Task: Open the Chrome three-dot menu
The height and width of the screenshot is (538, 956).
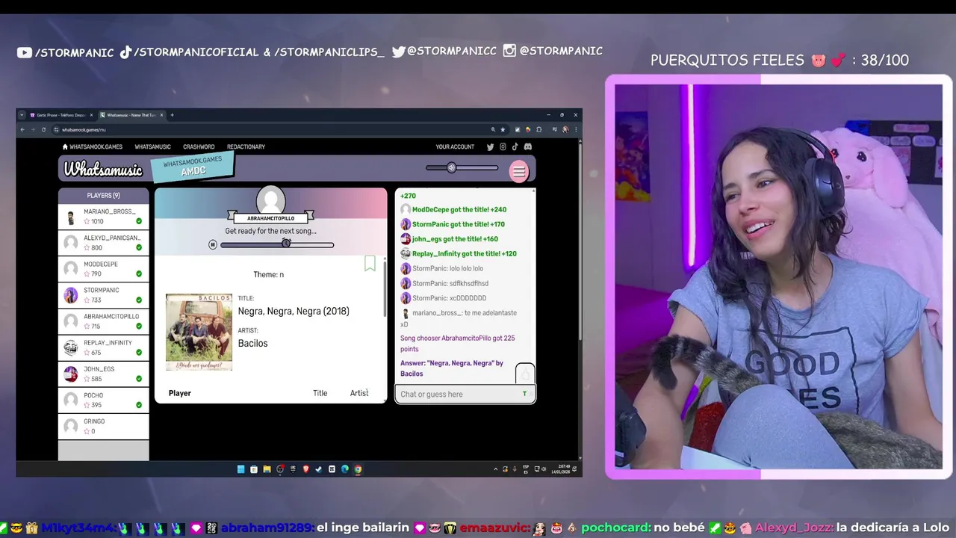Action: 576,129
